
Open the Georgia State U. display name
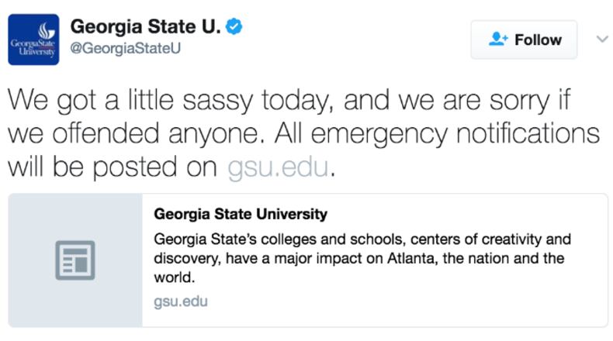145,26
